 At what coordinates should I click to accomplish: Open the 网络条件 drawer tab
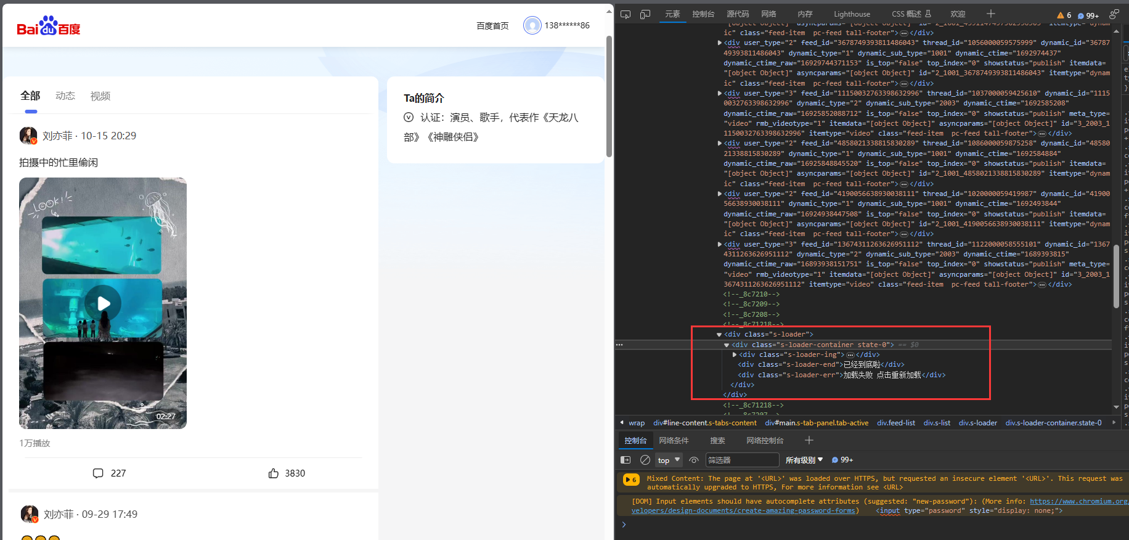(674, 441)
